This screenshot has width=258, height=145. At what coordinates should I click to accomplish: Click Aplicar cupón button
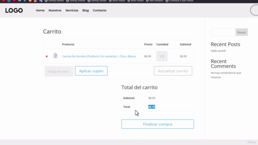tap(92, 71)
